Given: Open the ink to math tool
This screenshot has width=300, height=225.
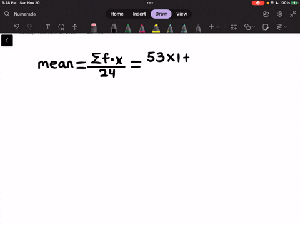Looking at the screenshot, I should 234,27.
